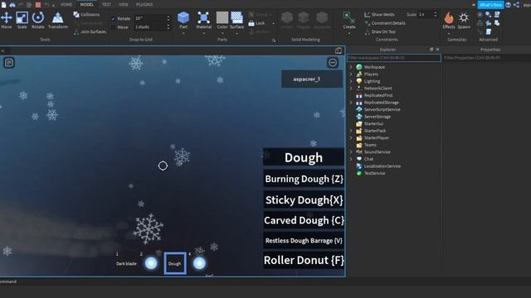
Task: Toggle Move snap checkbox
Action: [x=113, y=27]
